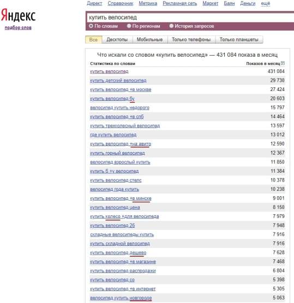This screenshot has width=294, height=303.
Task: Click the купить горный велосипед link
Action: pyautogui.click(x=117, y=153)
